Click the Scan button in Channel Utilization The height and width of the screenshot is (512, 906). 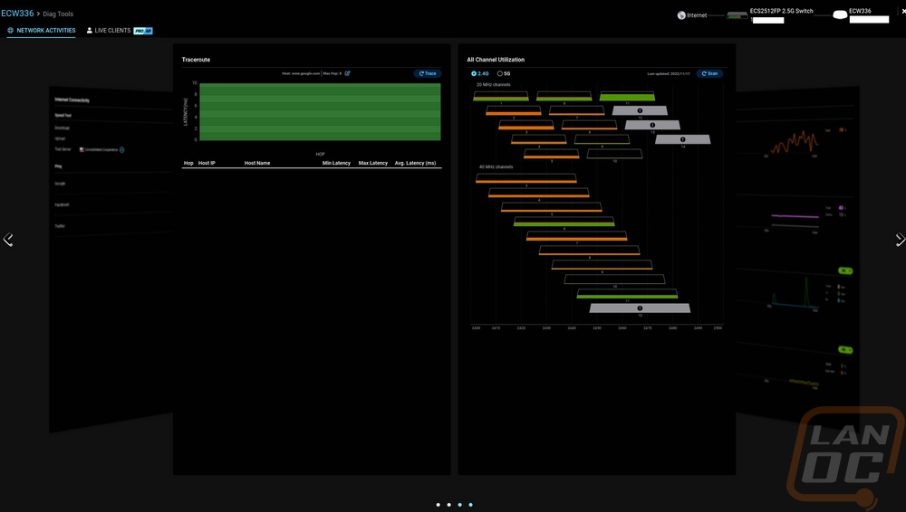[x=709, y=74]
